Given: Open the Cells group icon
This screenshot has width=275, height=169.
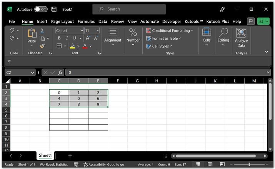Looking at the screenshot, I should click(x=207, y=32).
